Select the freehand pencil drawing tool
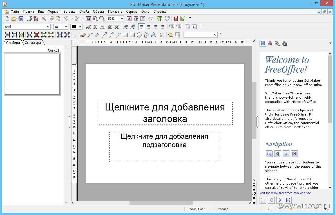The width and height of the screenshot is (335, 215). (83, 35)
